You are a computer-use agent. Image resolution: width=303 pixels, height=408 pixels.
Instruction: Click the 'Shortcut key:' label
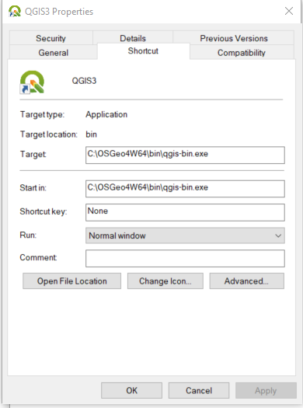point(44,211)
